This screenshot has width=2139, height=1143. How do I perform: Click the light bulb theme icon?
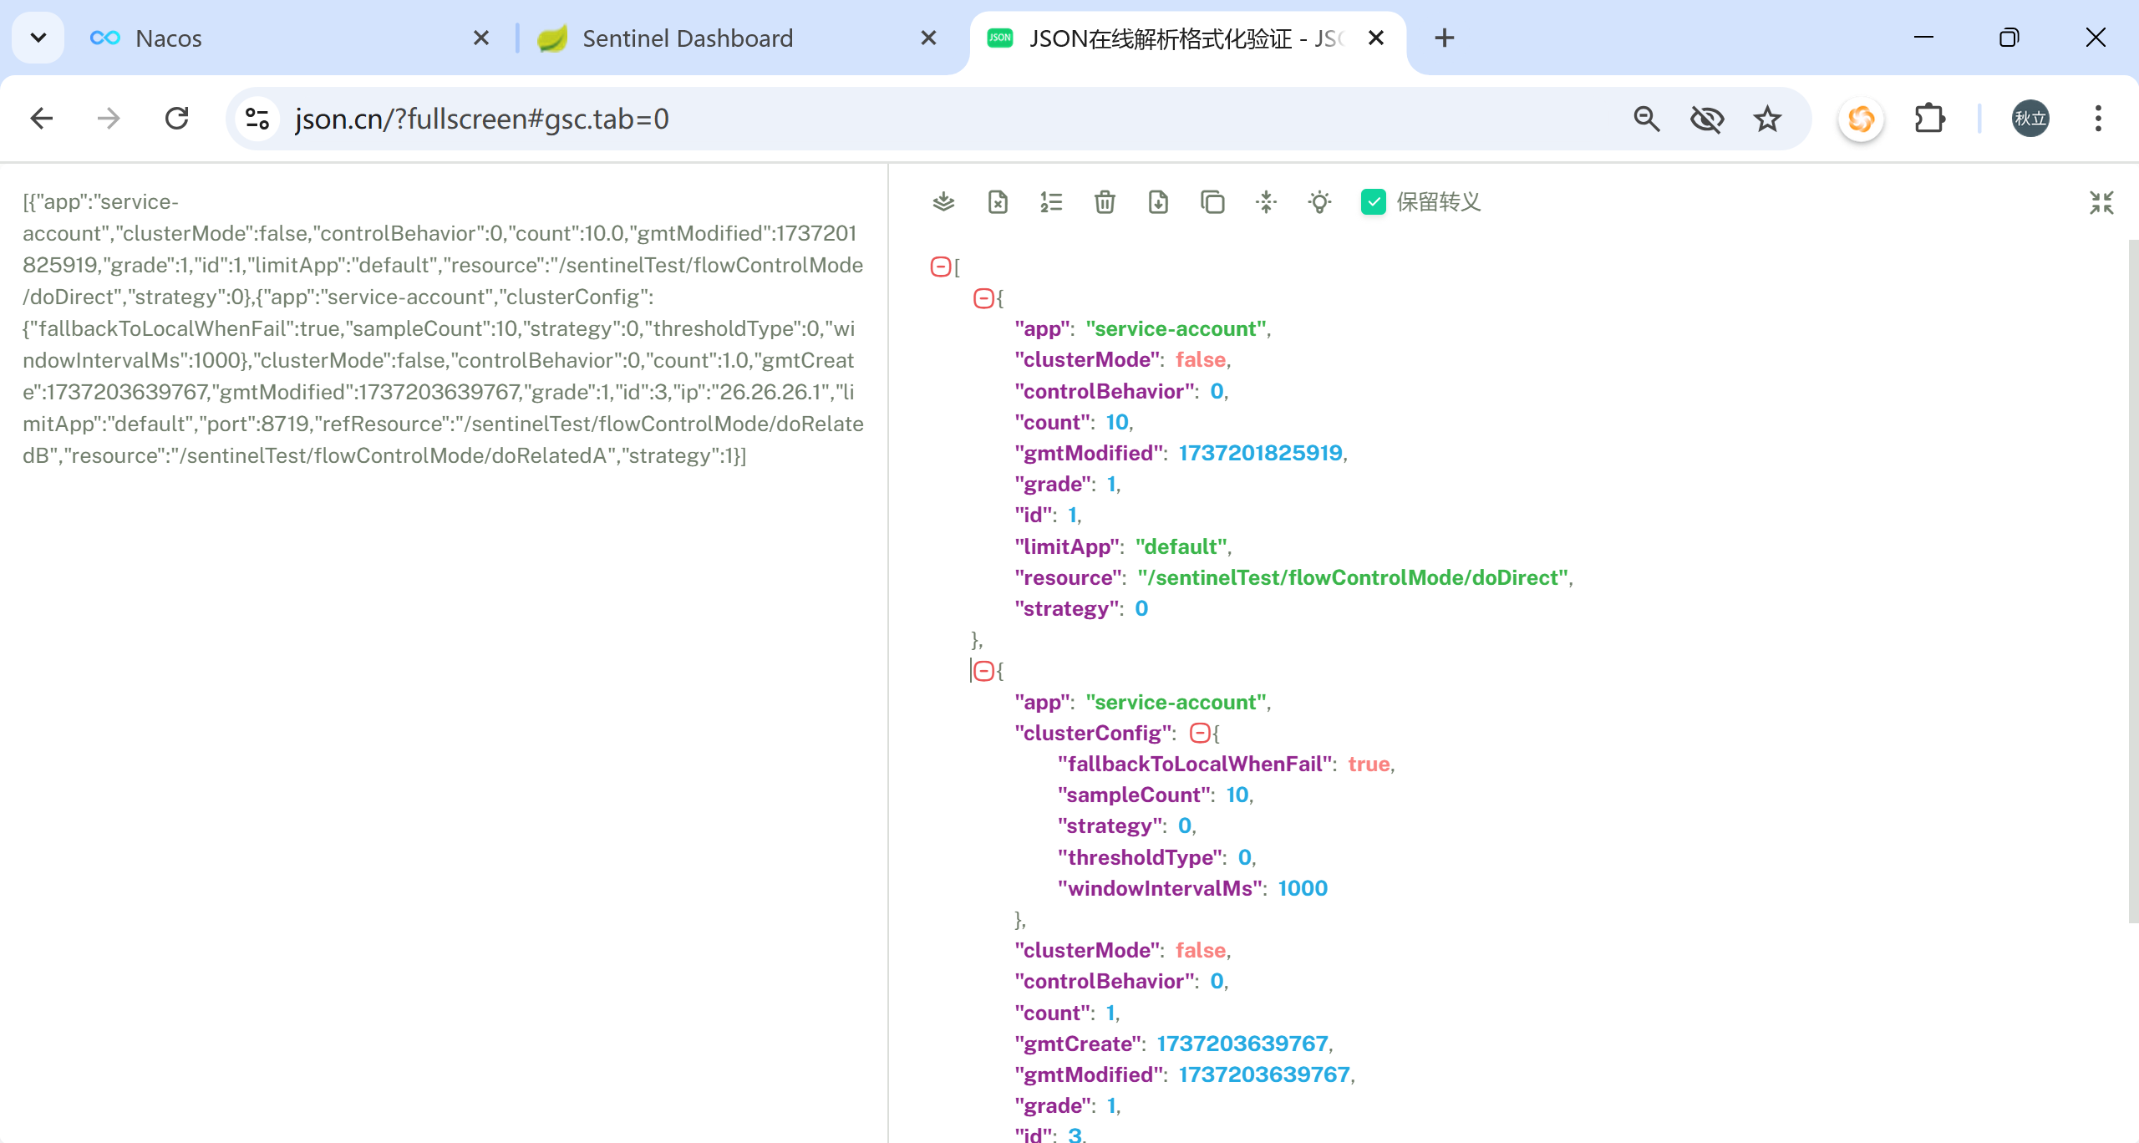pyautogui.click(x=1319, y=202)
